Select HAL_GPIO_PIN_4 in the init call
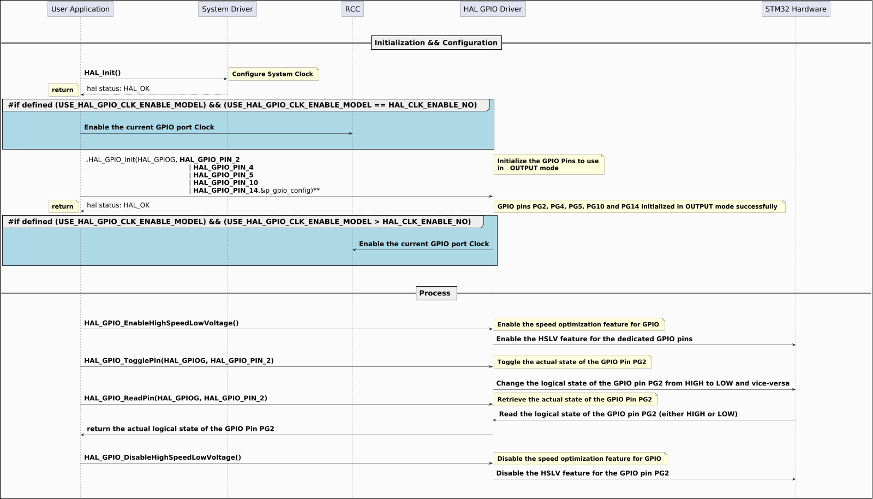 [x=223, y=168]
